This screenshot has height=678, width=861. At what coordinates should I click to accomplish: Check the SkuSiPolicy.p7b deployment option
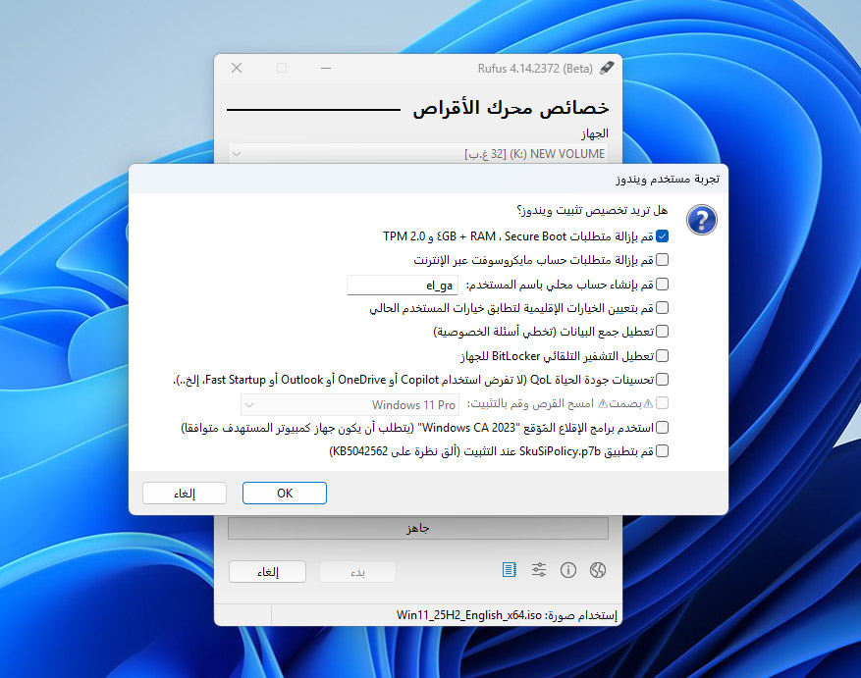point(664,450)
